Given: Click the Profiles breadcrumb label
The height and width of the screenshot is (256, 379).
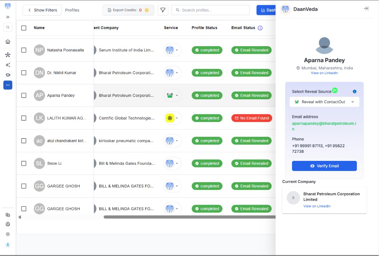Looking at the screenshot, I should coord(72,10).
